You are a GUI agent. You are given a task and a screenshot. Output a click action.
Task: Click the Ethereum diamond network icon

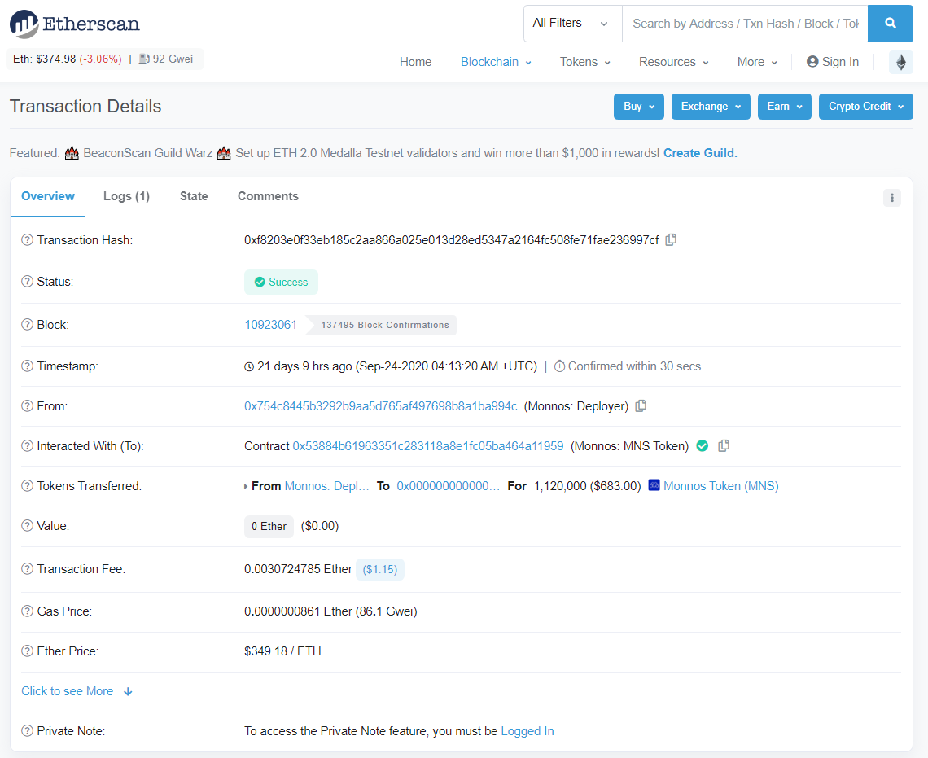pos(901,62)
